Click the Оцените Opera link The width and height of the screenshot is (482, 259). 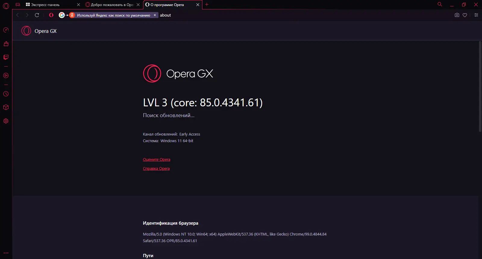click(x=157, y=160)
